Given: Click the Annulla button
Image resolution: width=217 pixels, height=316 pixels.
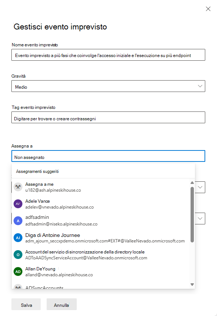Looking at the screenshot, I should [61, 304].
